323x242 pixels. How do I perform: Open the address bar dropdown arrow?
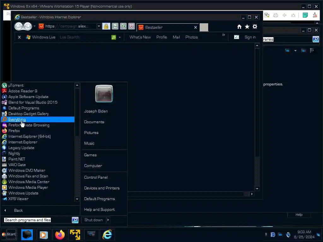tap(99, 26)
